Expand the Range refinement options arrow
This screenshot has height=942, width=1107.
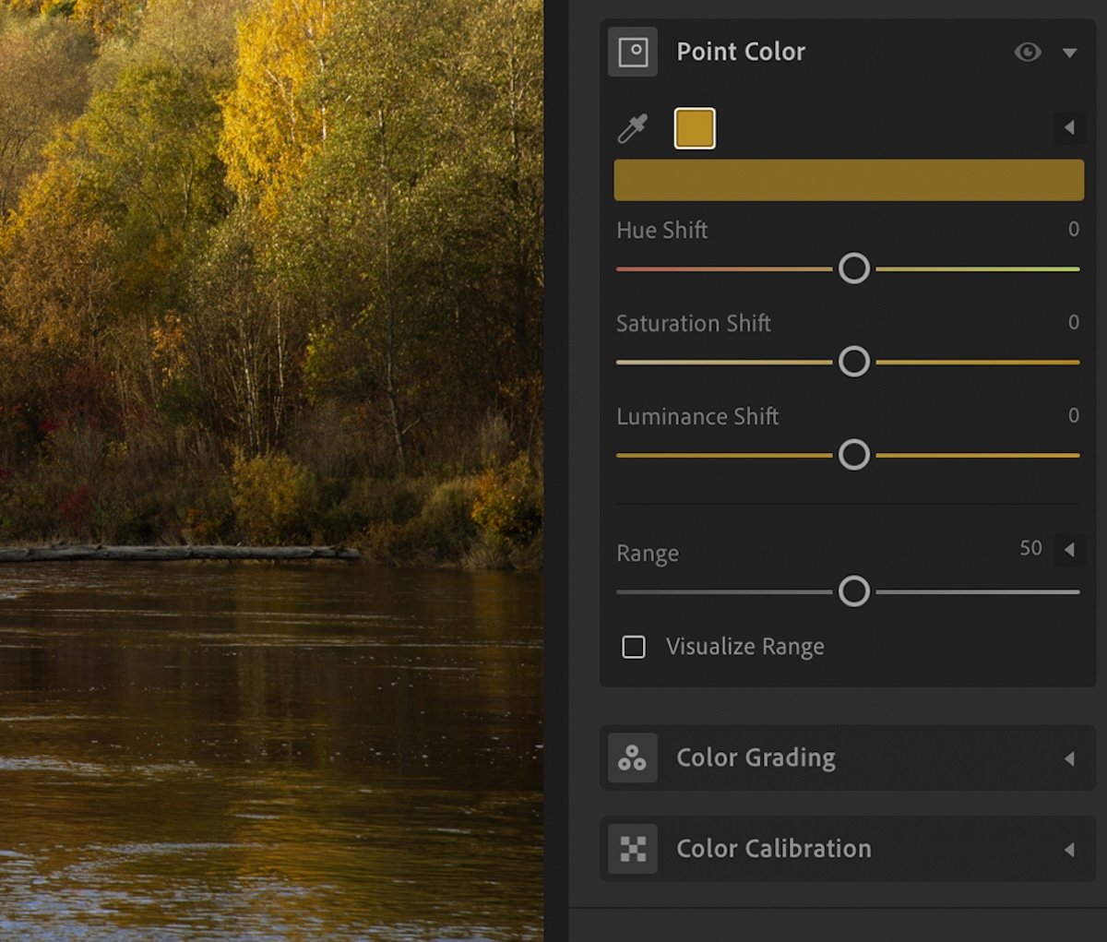coord(1068,549)
